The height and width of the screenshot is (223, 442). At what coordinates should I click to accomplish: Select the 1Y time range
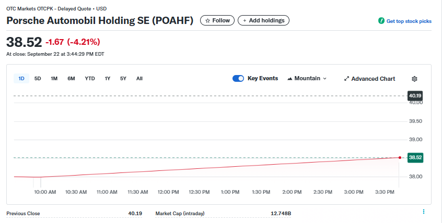point(108,79)
